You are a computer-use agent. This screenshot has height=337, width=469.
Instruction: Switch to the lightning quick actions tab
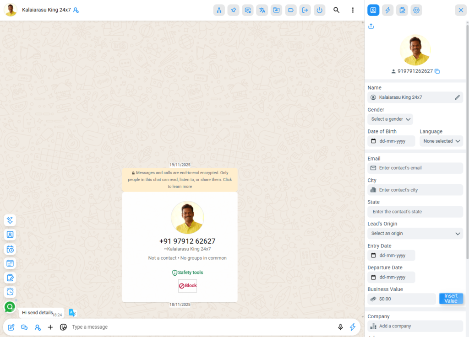click(x=387, y=10)
